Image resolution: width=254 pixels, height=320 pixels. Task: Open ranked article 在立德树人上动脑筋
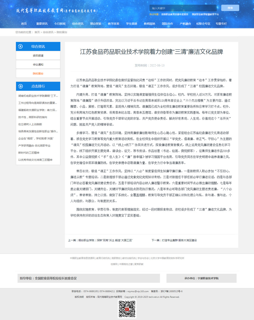point(30,124)
